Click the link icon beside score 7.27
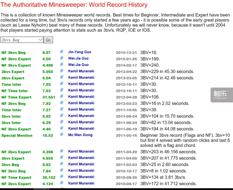Viewport: 233px width, 190px height. click(62, 109)
